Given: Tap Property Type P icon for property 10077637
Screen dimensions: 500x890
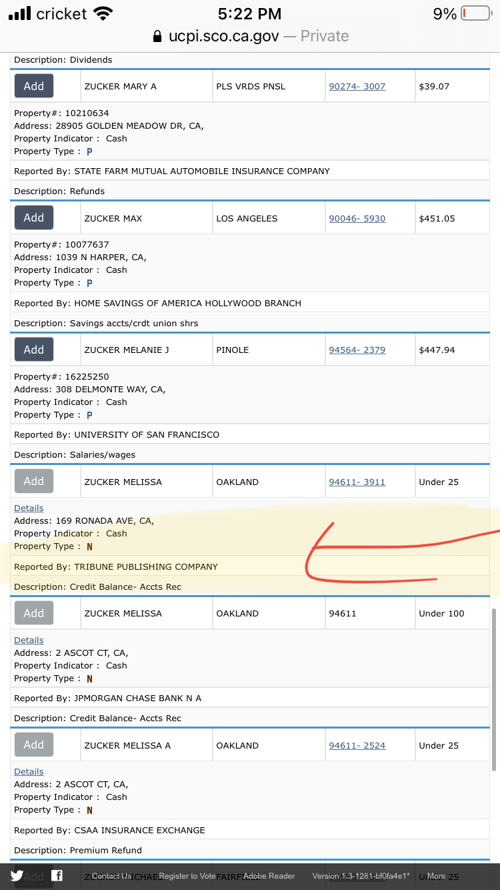Looking at the screenshot, I should (89, 283).
